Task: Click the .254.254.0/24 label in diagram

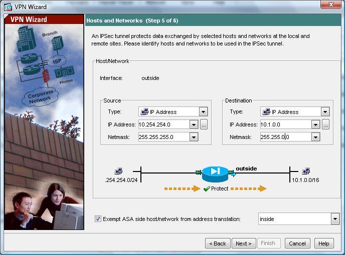Action: click(x=121, y=180)
